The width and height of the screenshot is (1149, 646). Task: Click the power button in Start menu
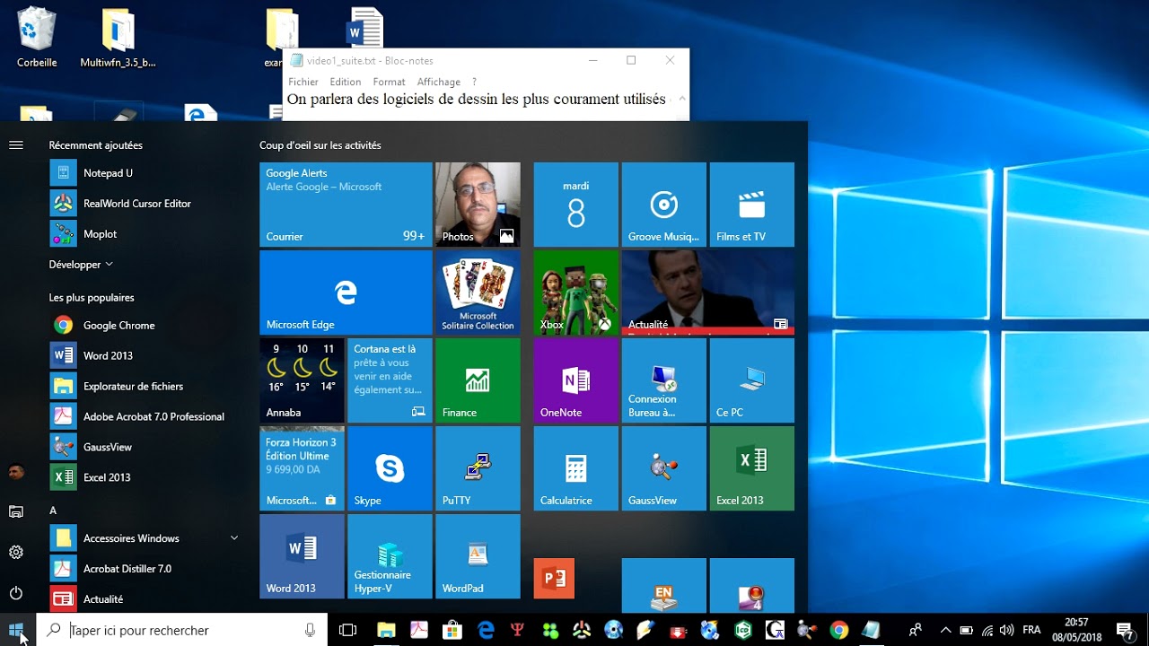click(x=16, y=593)
